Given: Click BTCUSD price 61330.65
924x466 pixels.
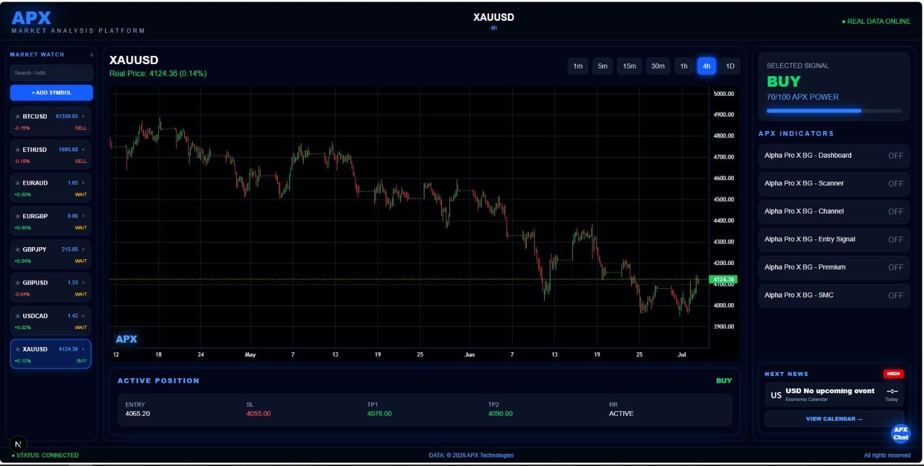Looking at the screenshot, I should pyautogui.click(x=66, y=117).
